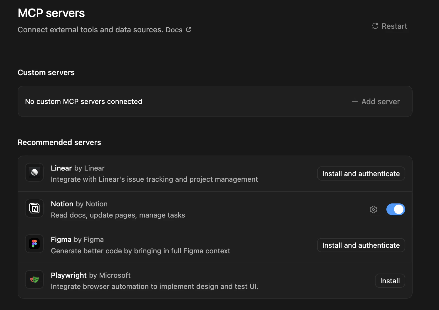Add a custom MCP server
439x310 pixels.
[376, 102]
